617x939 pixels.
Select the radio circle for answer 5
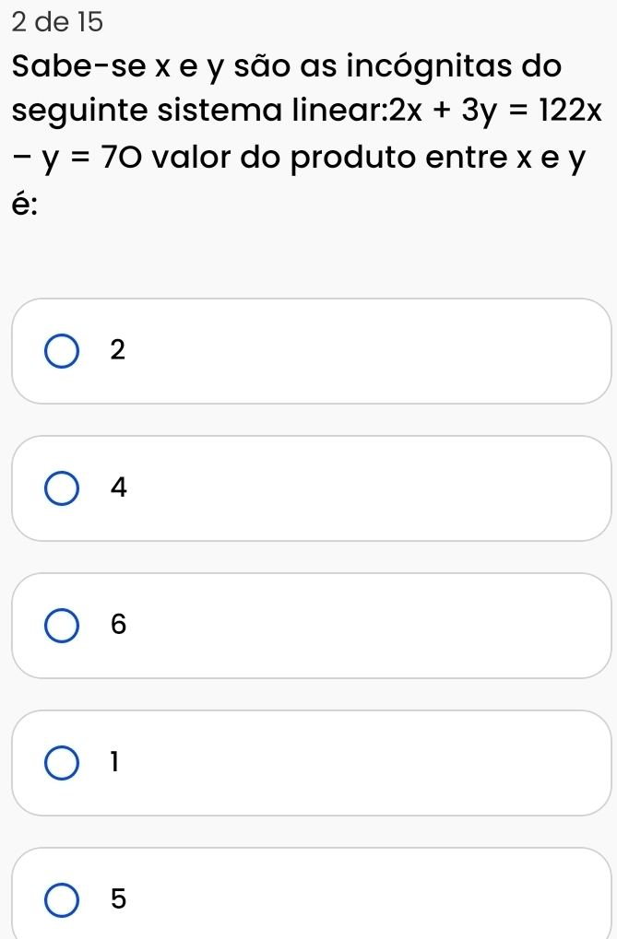pyautogui.click(x=61, y=900)
